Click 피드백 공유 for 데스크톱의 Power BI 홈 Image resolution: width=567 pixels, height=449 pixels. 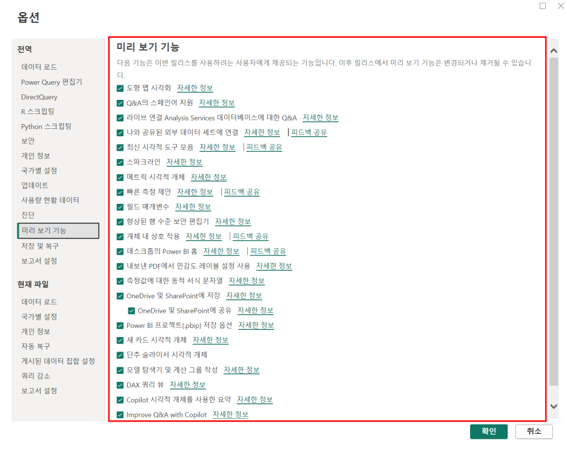click(x=268, y=251)
